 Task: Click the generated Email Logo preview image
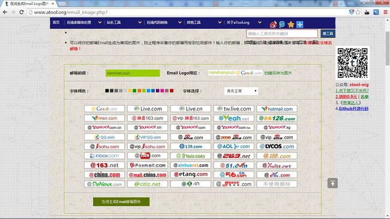(x=235, y=73)
